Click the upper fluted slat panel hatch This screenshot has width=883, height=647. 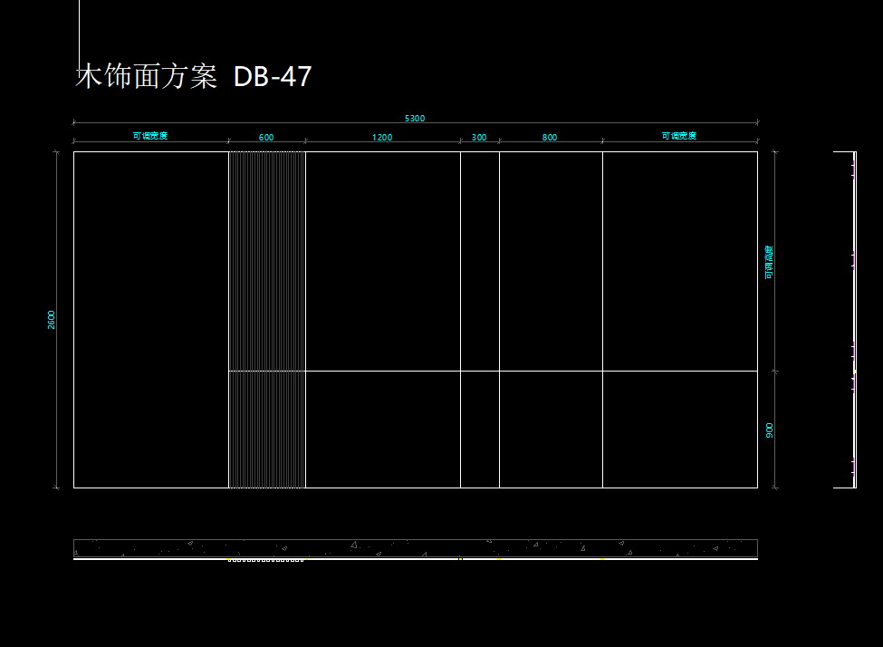(266, 261)
